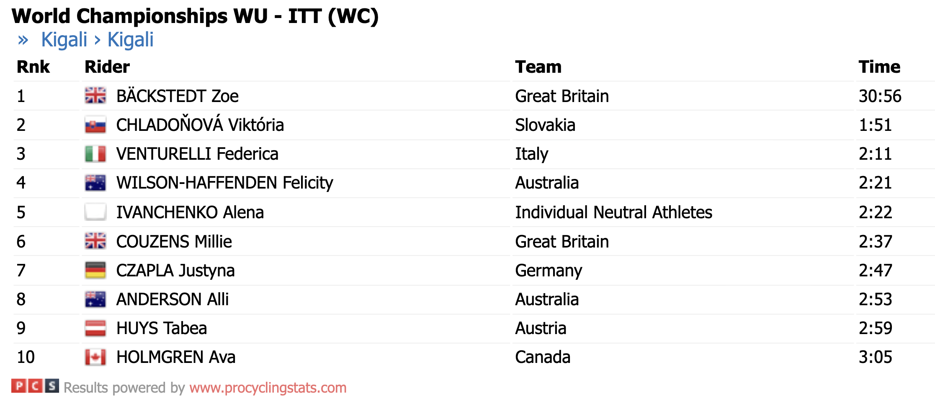Visit the www.procyclingstats.com link
This screenshot has width=935, height=411.
(268, 388)
